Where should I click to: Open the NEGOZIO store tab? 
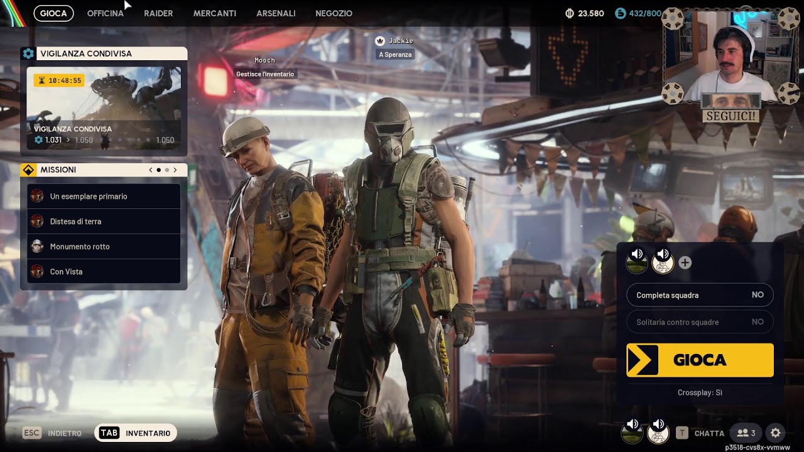[334, 13]
